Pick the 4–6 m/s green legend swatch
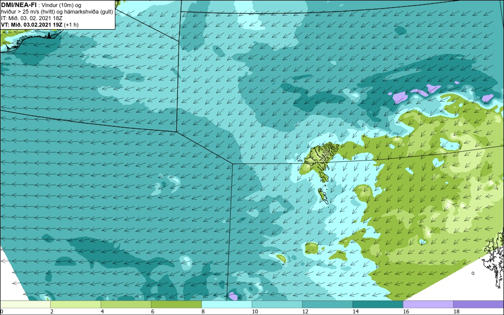This screenshot has width=504, height=315. [126, 304]
